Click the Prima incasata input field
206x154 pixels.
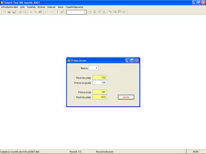pyautogui.click(x=100, y=83)
